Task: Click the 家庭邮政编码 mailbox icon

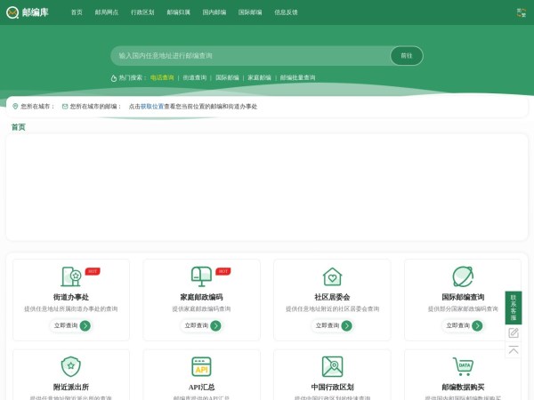Action: [x=201, y=276]
